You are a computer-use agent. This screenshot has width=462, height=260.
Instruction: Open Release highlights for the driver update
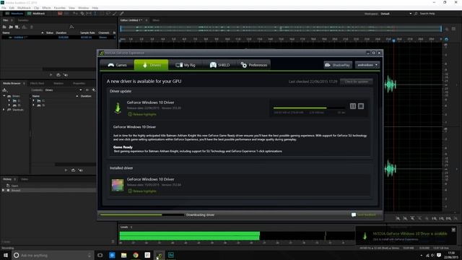point(142,114)
